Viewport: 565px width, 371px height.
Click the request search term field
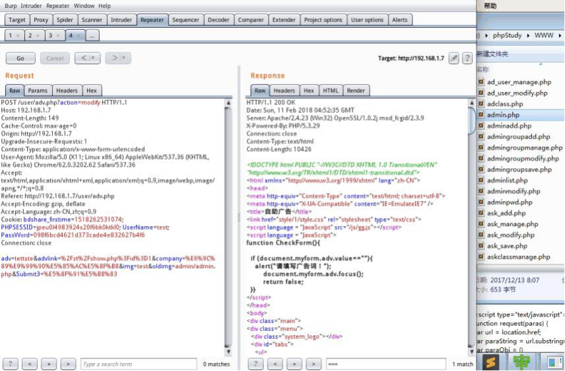pyautogui.click(x=139, y=364)
